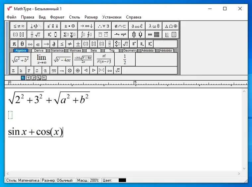Insert the Fraktur M symbol

coord(54,70)
